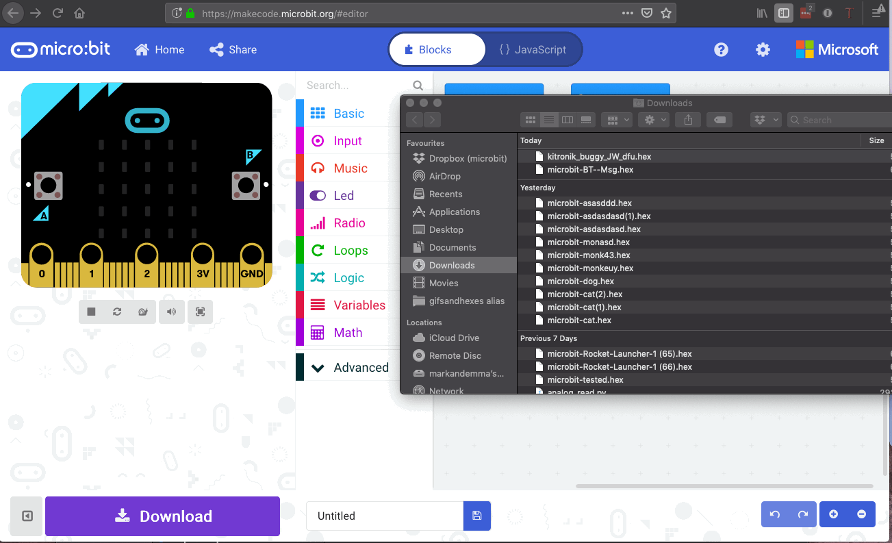
Task: Open Finder's action gear dropdown
Action: tap(653, 119)
